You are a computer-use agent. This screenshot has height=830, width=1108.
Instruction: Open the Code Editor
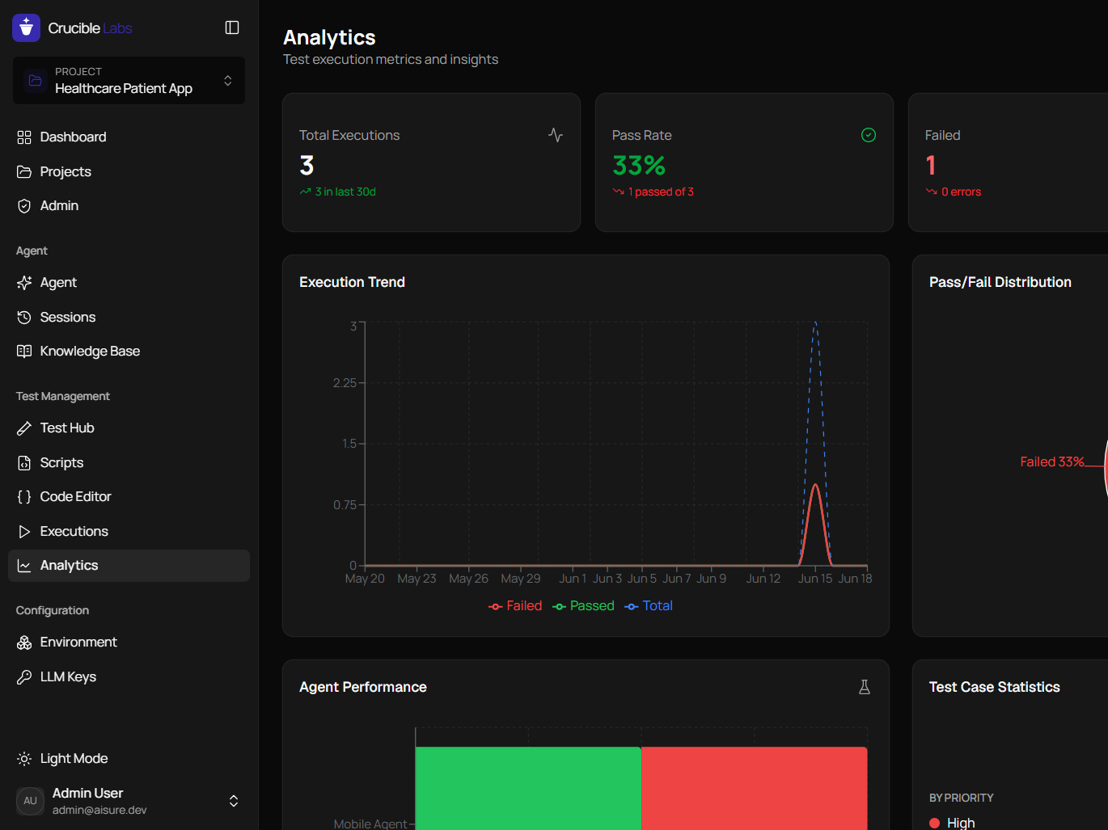click(129, 497)
